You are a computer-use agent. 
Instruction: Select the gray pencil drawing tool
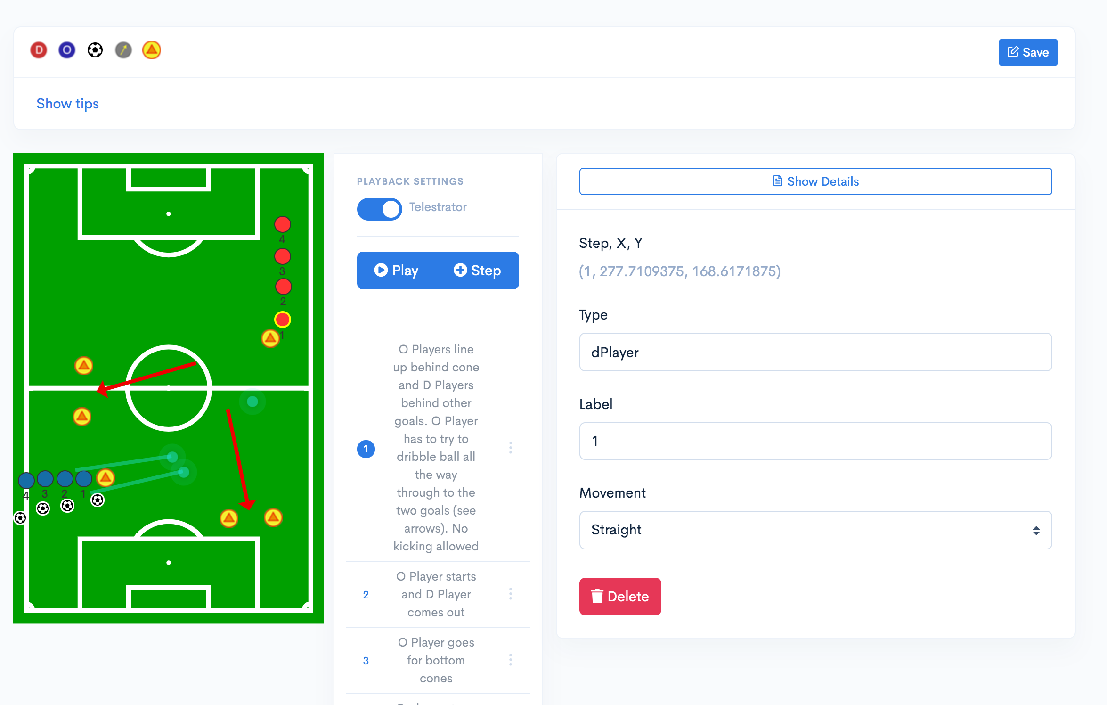(123, 50)
